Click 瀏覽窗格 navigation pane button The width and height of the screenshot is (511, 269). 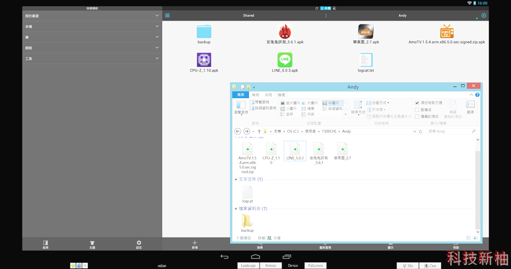pyautogui.click(x=241, y=107)
